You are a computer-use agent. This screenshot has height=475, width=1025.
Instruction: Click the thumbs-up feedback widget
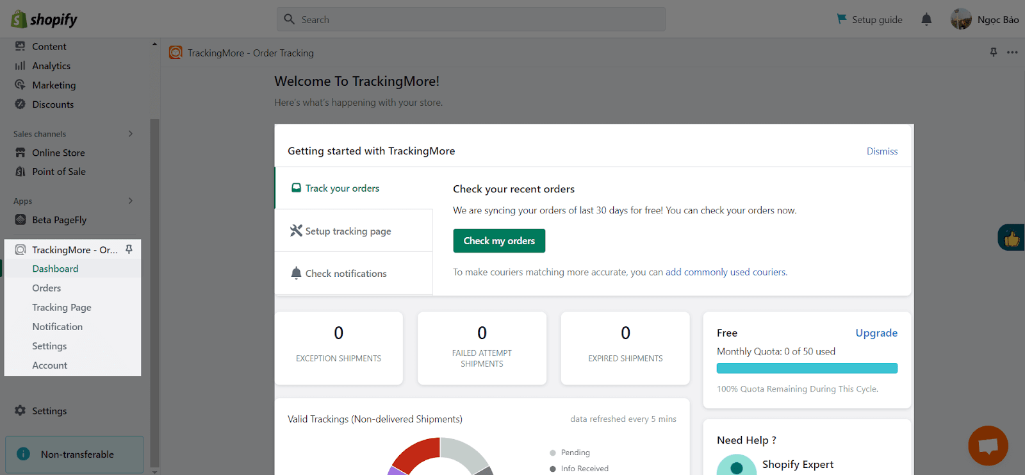1012,238
